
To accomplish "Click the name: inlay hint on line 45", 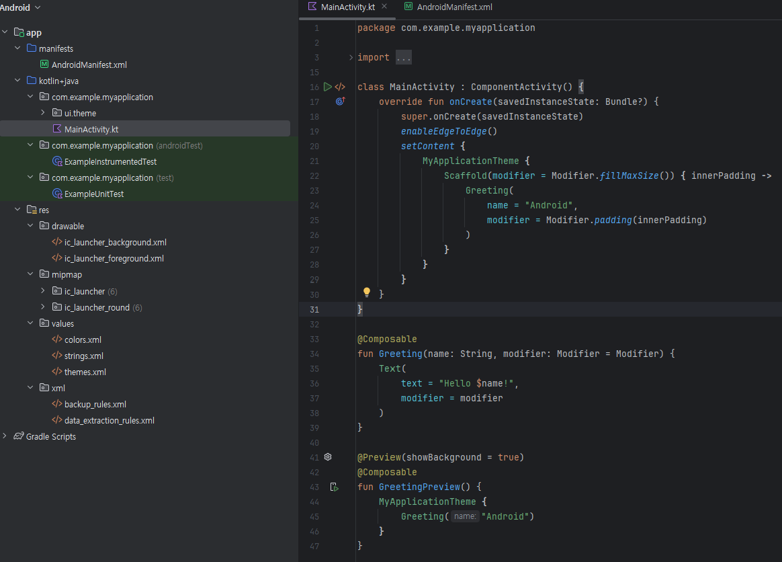I will [465, 516].
